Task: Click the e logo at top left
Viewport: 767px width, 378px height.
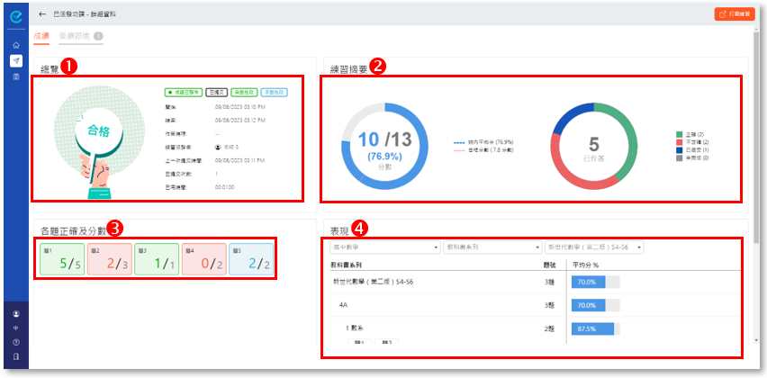Action: (x=15, y=16)
